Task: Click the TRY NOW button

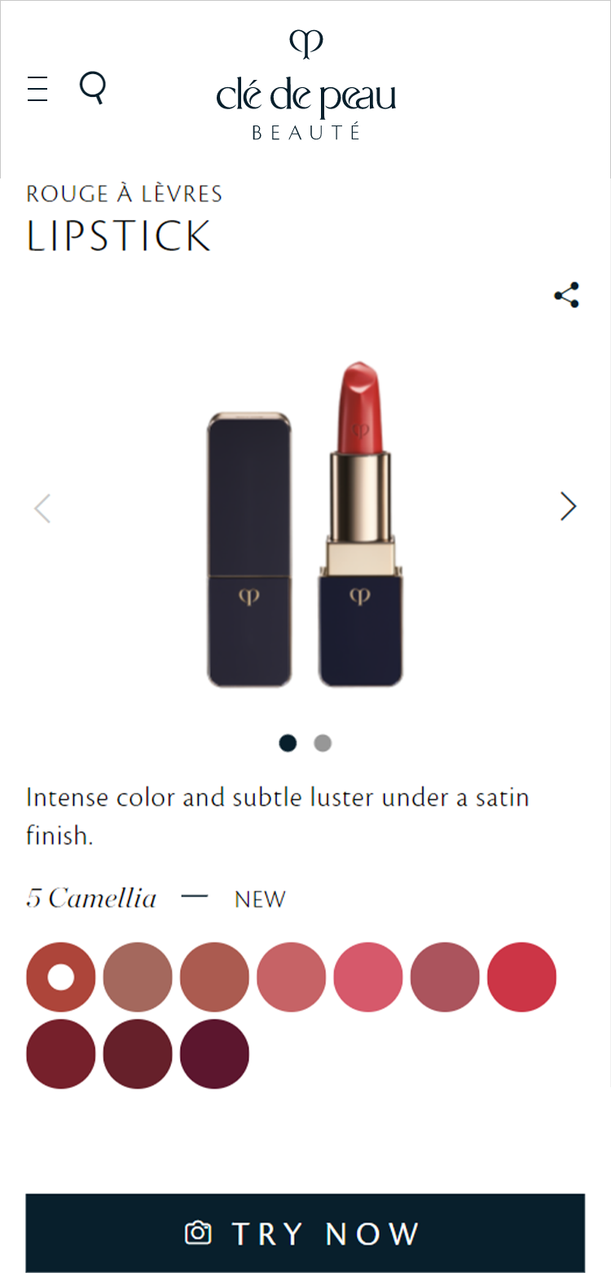Action: [x=305, y=1233]
